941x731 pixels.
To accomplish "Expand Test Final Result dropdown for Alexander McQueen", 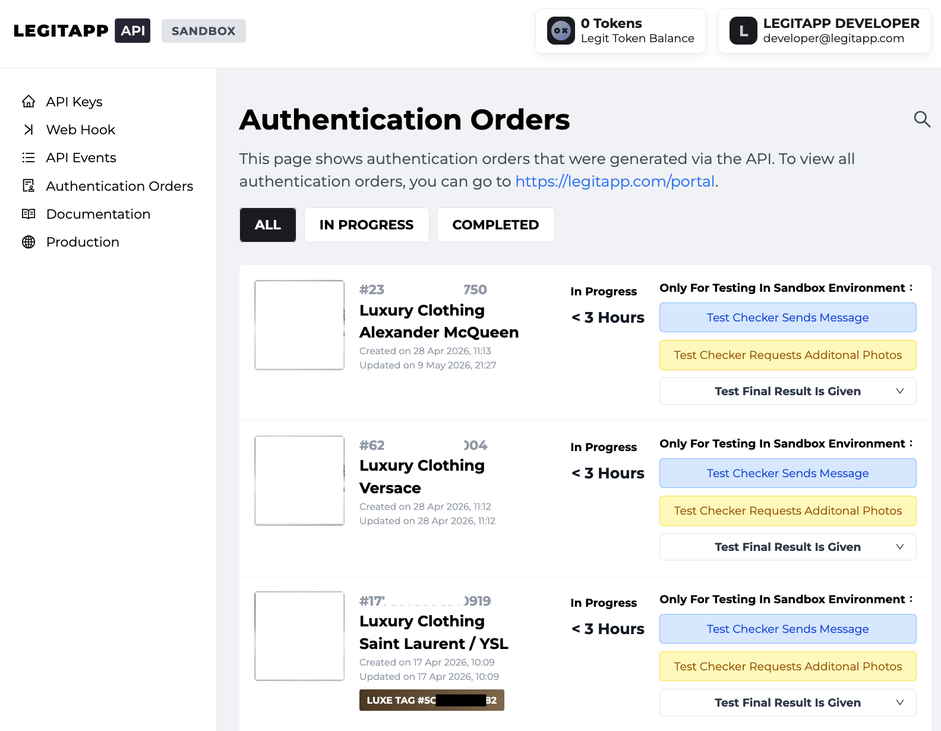I will point(788,391).
